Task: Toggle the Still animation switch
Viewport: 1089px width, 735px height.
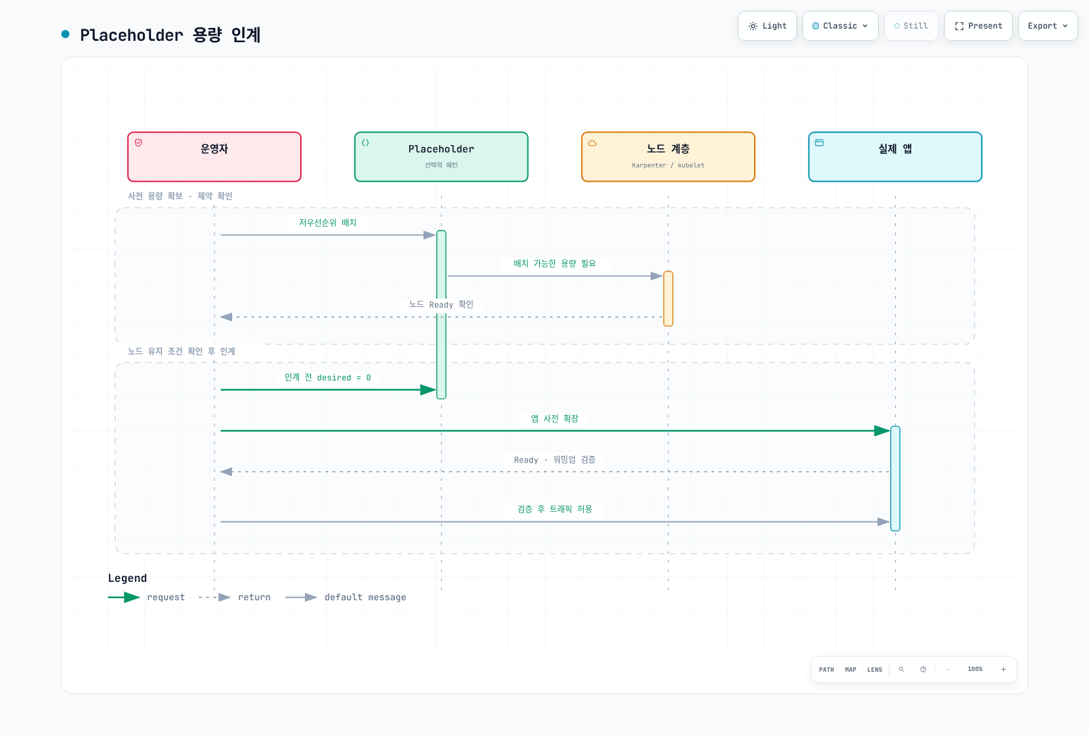Action: pos(911,26)
